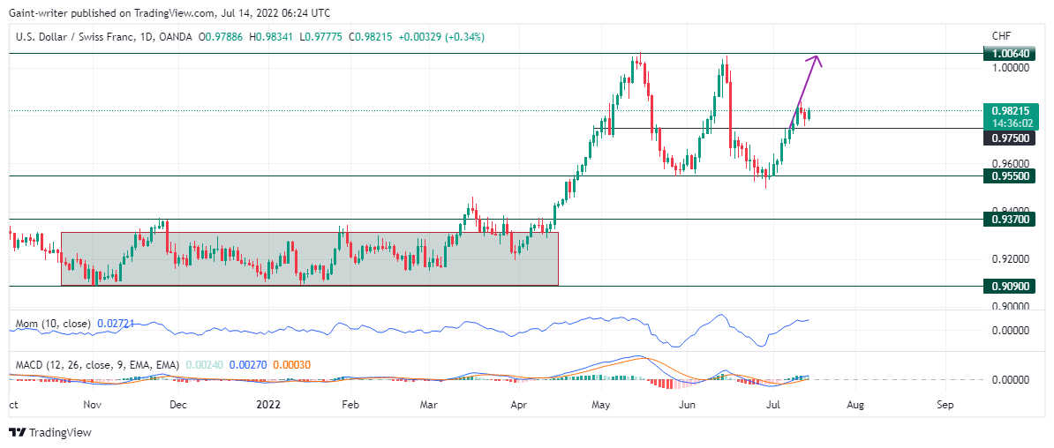Click the 1.00000 price axis value
Screen dimensions: 1054x448
1010,67
